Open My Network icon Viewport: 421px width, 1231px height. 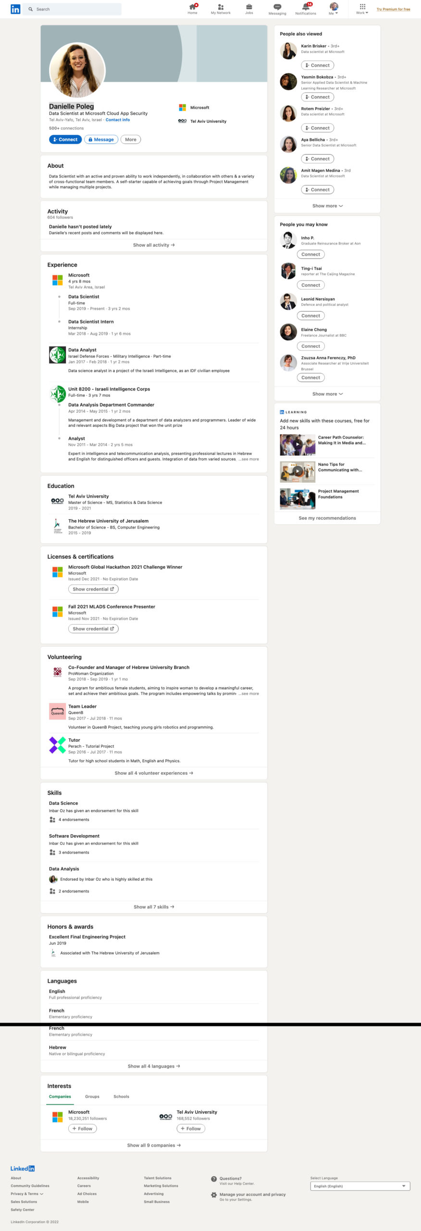(x=221, y=7)
